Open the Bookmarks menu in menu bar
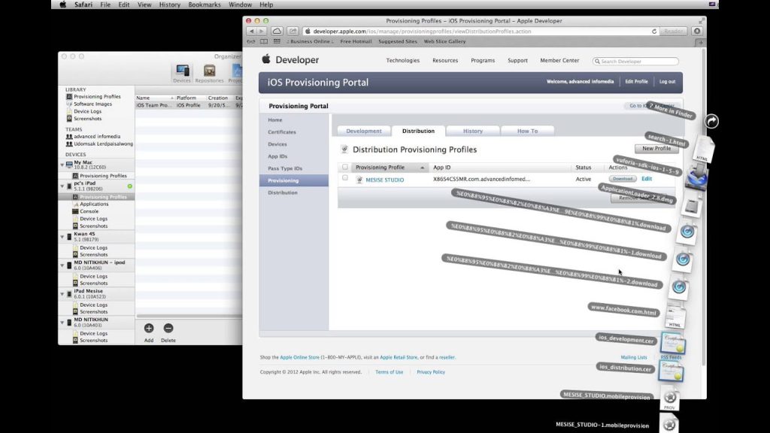Image resolution: width=770 pixels, height=433 pixels. coord(205,5)
